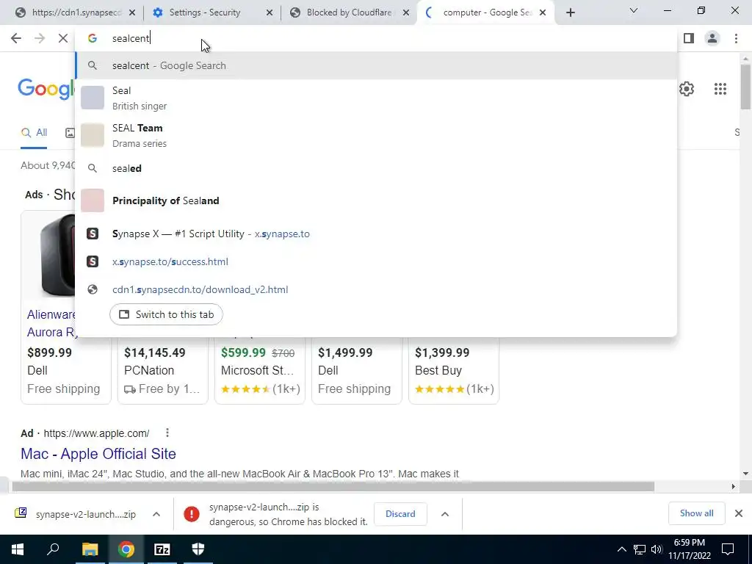
Task: Open the Google apps grid
Action: coord(720,89)
